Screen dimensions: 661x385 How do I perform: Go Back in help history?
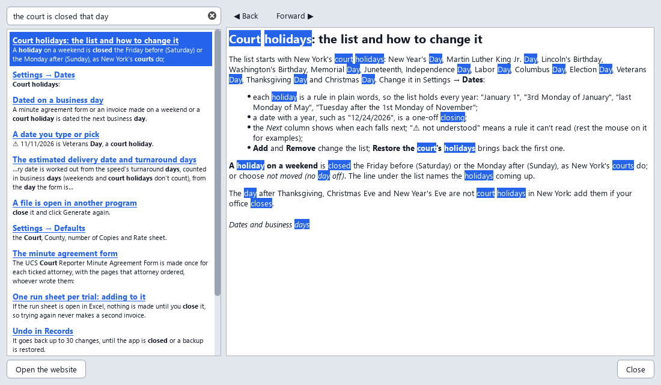point(246,16)
